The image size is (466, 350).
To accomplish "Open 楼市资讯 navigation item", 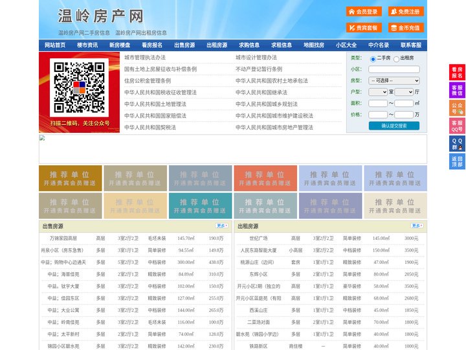I will pyautogui.click(x=87, y=45).
